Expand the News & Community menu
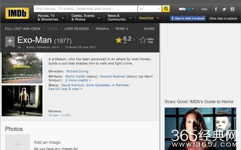Viewport: 241px width, 150px height. coord(119,18)
